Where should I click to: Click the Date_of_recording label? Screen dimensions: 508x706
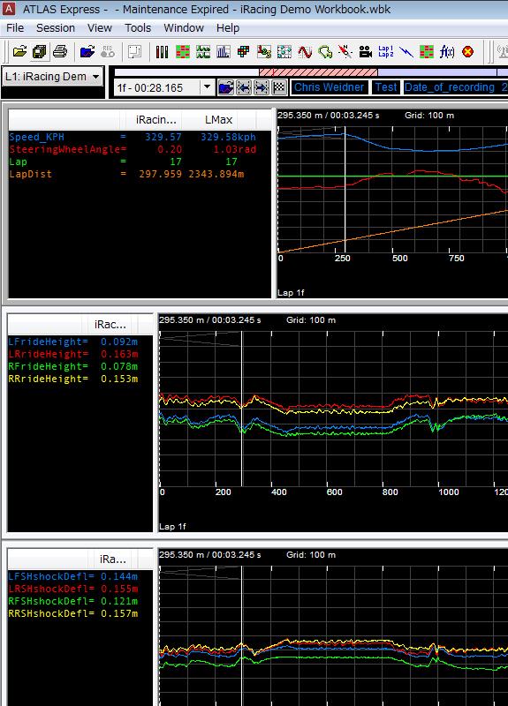tap(450, 87)
